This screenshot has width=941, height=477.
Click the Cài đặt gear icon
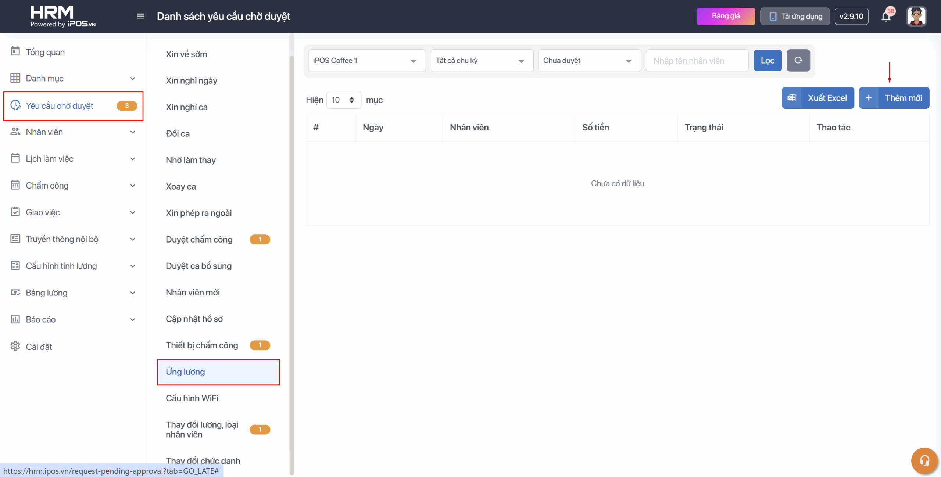15,346
